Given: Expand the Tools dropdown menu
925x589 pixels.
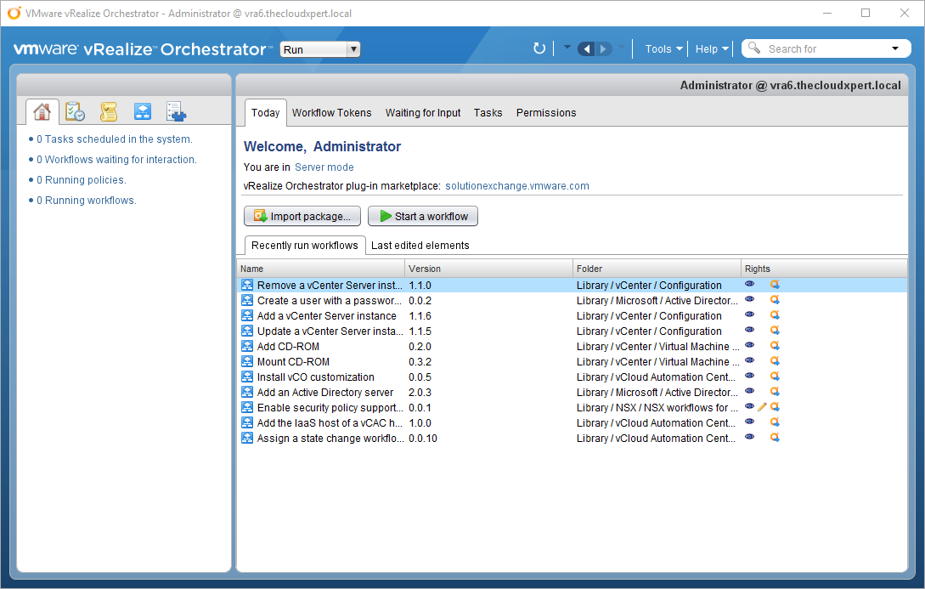Looking at the screenshot, I should (x=663, y=48).
